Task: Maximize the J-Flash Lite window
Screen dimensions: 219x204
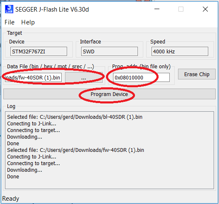Action: click(x=181, y=9)
